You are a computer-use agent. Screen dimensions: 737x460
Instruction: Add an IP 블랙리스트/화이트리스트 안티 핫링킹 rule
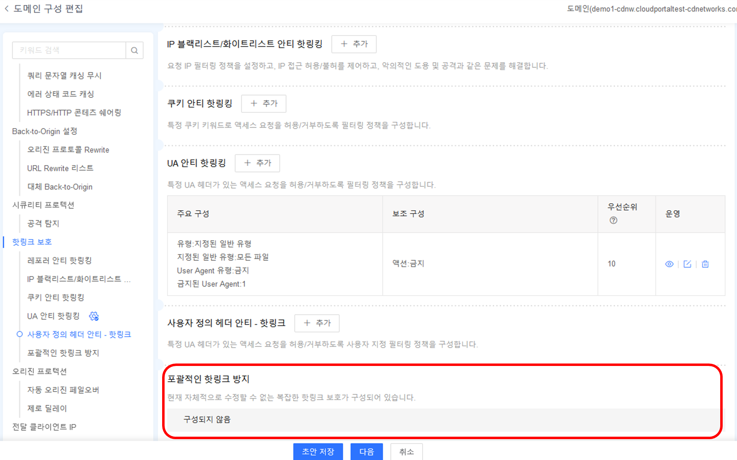pyautogui.click(x=354, y=44)
